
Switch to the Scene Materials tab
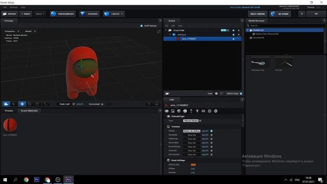tap(29, 111)
